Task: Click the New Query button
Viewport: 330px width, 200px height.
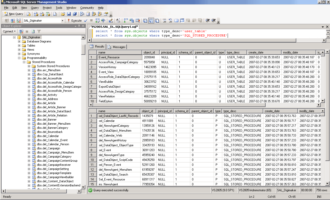Action: point(14,14)
